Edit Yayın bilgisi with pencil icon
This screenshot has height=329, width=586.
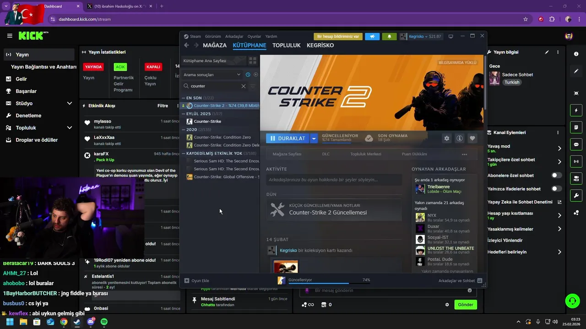pos(547,52)
